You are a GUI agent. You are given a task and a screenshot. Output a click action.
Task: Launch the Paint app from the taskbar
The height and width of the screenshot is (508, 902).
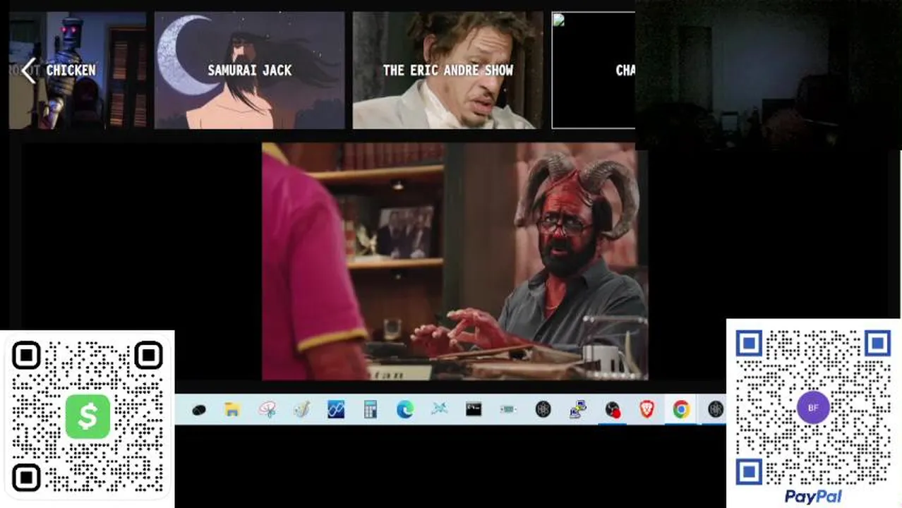301,409
